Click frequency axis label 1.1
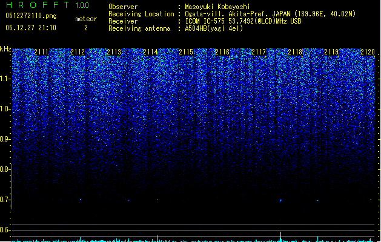This screenshot has height=242, width=381. [x=5, y=79]
